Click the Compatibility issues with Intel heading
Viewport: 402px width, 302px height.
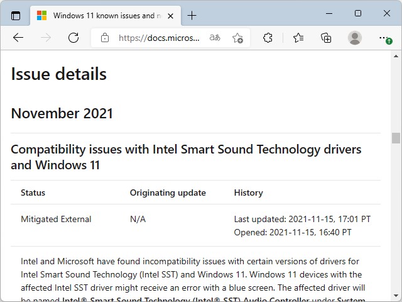(x=186, y=157)
